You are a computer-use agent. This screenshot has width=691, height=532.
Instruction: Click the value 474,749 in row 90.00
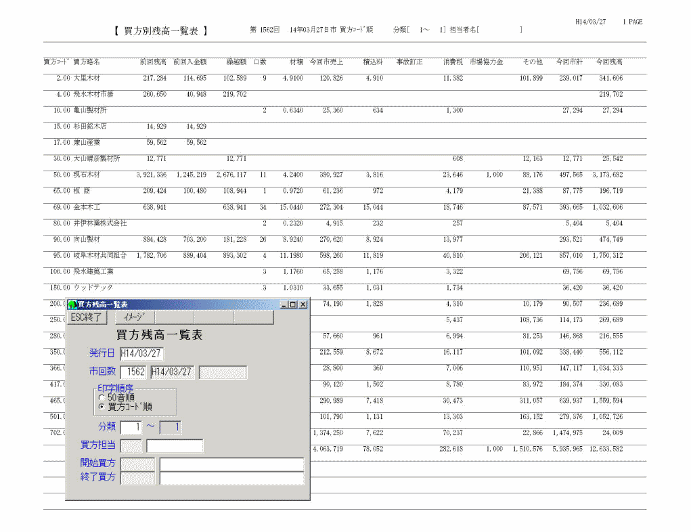coord(610,240)
